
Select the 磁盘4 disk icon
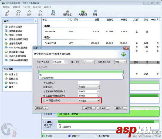click(45, 122)
